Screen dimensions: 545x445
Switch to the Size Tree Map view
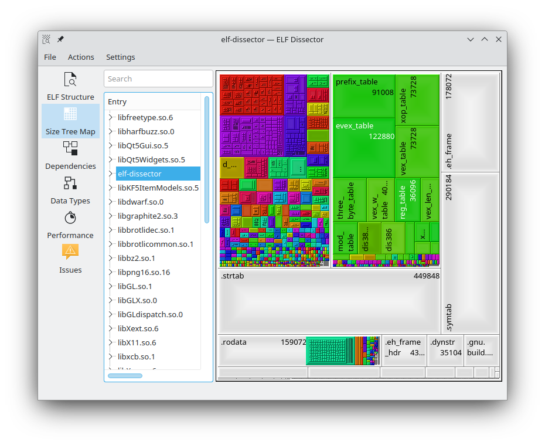(70, 121)
